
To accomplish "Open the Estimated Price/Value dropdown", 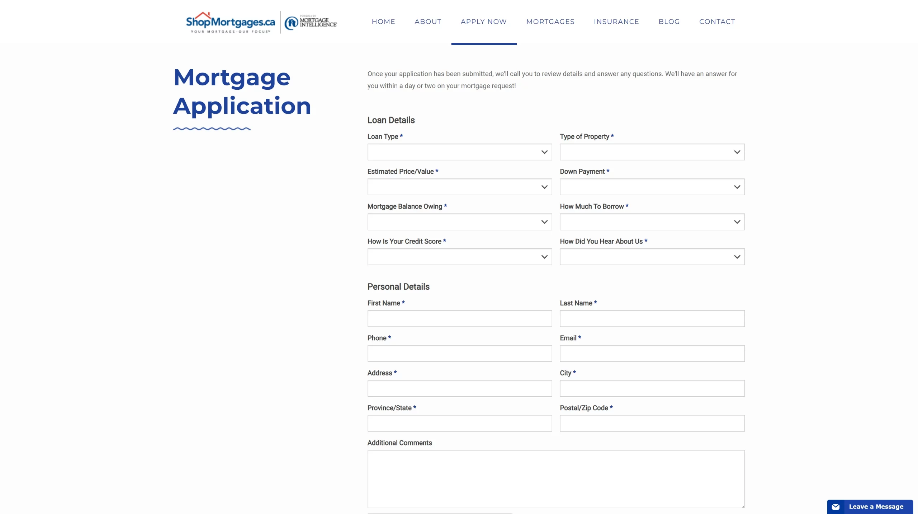I will [x=459, y=187].
